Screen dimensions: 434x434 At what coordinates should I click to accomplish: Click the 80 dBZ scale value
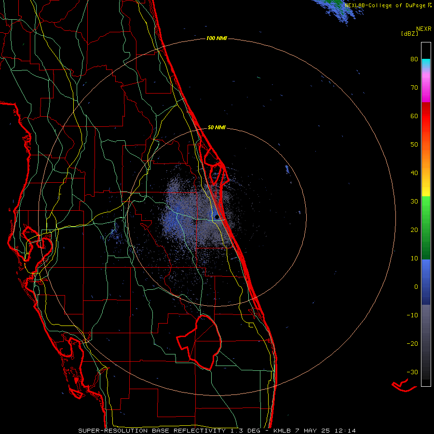pyautogui.click(x=414, y=59)
